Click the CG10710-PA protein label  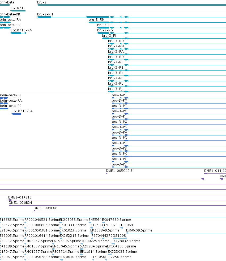pyautogui.click(x=22, y=111)
